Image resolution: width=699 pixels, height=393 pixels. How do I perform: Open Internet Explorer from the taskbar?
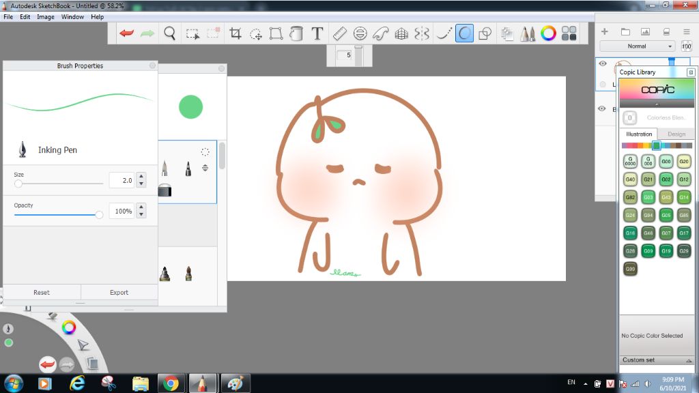pyautogui.click(x=77, y=383)
